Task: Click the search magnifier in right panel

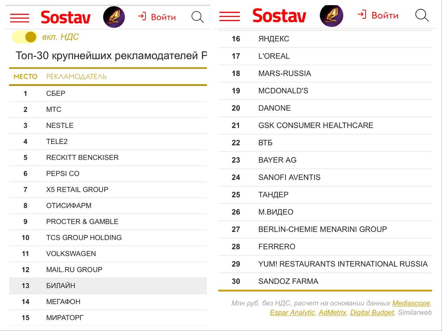Action: [422, 16]
